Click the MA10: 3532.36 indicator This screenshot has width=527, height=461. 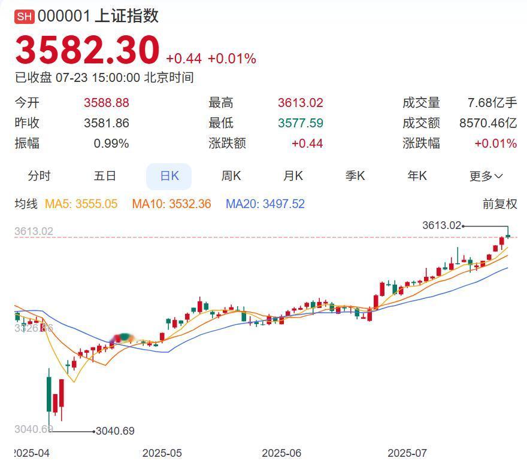171,204
